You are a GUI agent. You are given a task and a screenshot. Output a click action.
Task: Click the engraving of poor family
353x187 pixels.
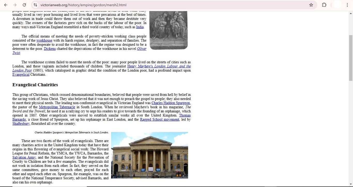[168, 30]
